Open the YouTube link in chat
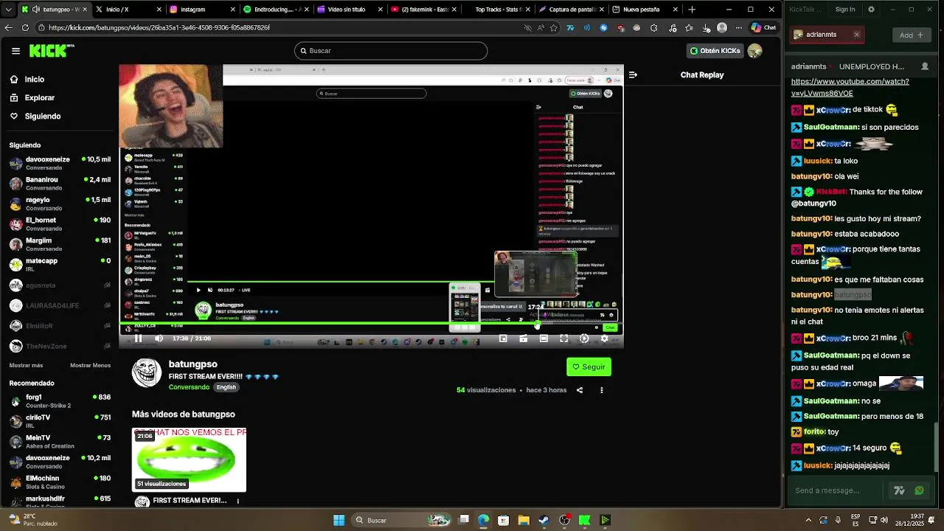The height and width of the screenshot is (531, 944). 850,88
